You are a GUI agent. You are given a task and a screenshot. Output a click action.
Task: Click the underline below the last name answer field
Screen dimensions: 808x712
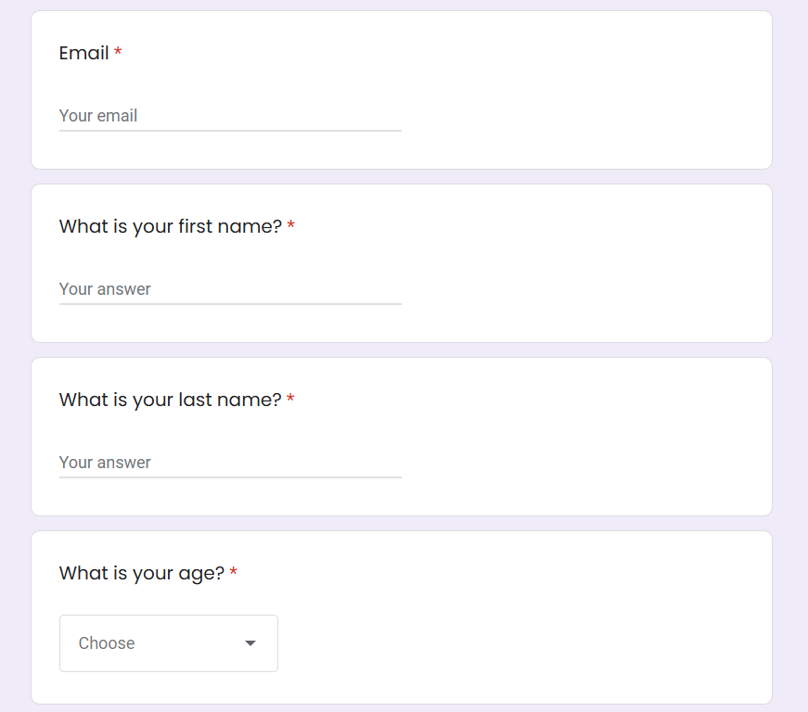pyautogui.click(x=230, y=477)
